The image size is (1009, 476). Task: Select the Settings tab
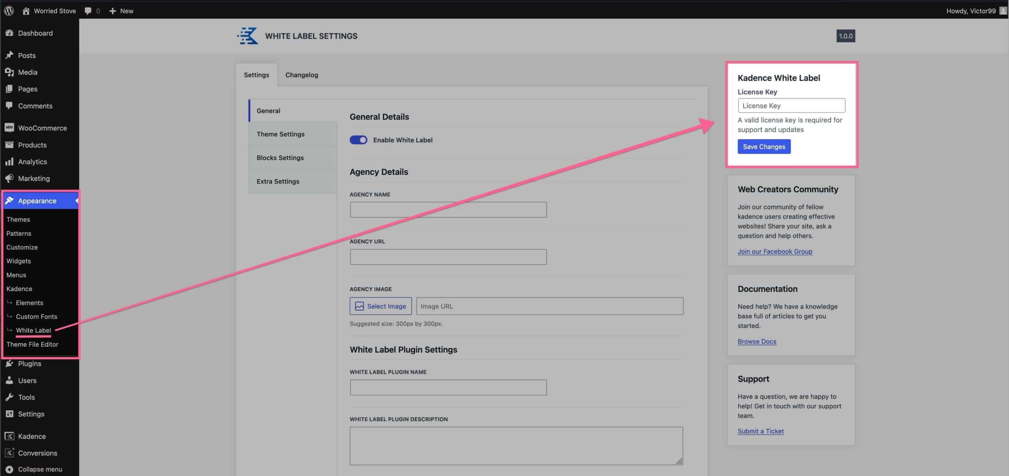pos(257,75)
